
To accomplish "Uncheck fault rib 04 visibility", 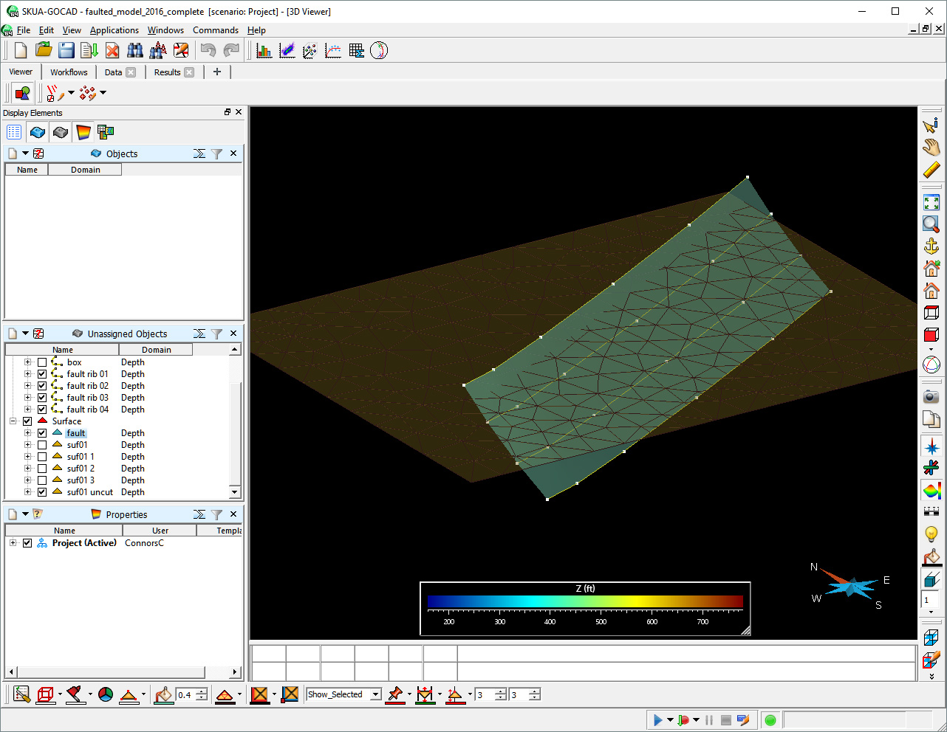I will pos(42,410).
